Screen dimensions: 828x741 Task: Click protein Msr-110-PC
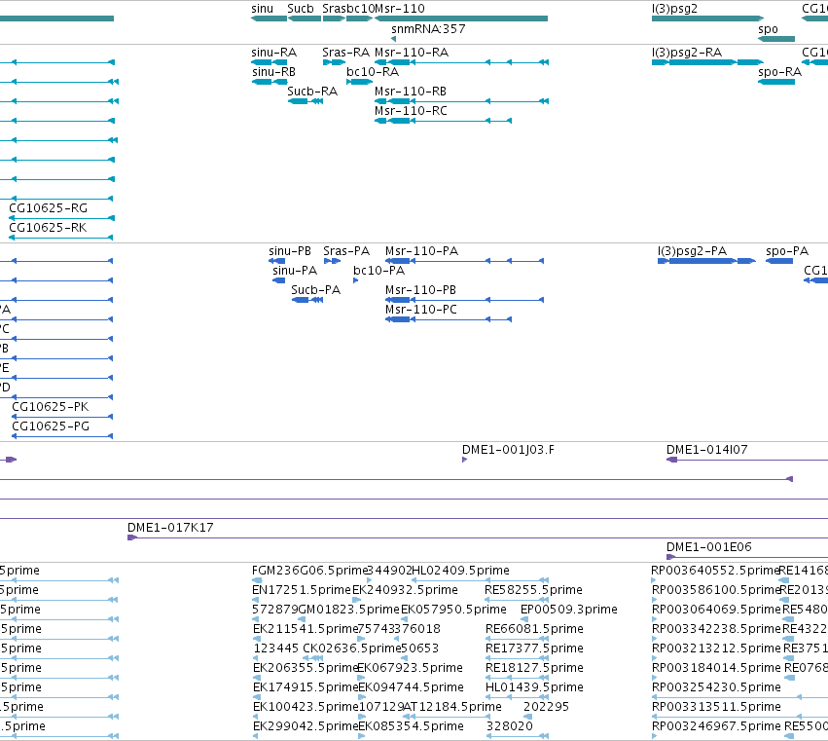[449, 319]
